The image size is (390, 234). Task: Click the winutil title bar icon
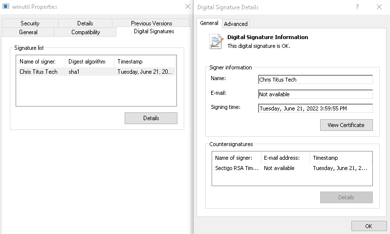[x=6, y=7]
